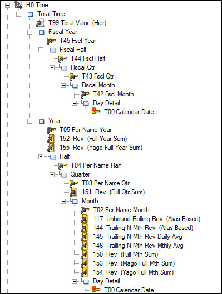Image resolution: width=222 pixels, height=294 pixels.
Task: Select the Total Time label
Action: click(x=51, y=14)
